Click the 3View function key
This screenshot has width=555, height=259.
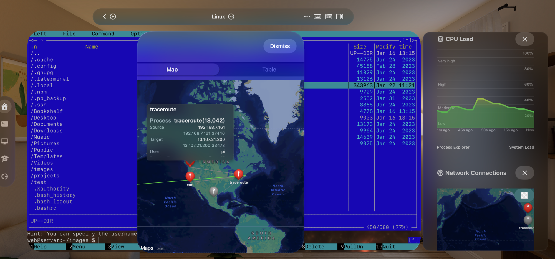click(x=122, y=247)
